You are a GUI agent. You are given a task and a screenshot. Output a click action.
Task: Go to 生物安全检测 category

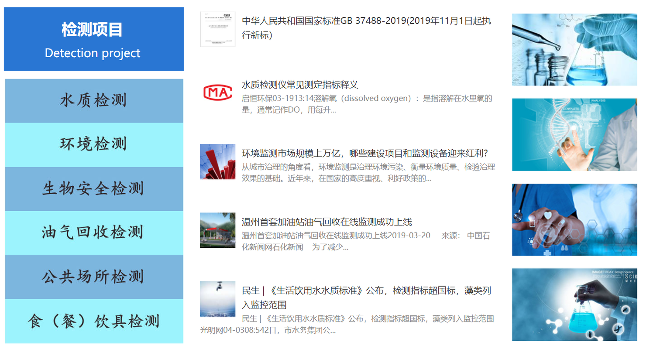pos(94,189)
